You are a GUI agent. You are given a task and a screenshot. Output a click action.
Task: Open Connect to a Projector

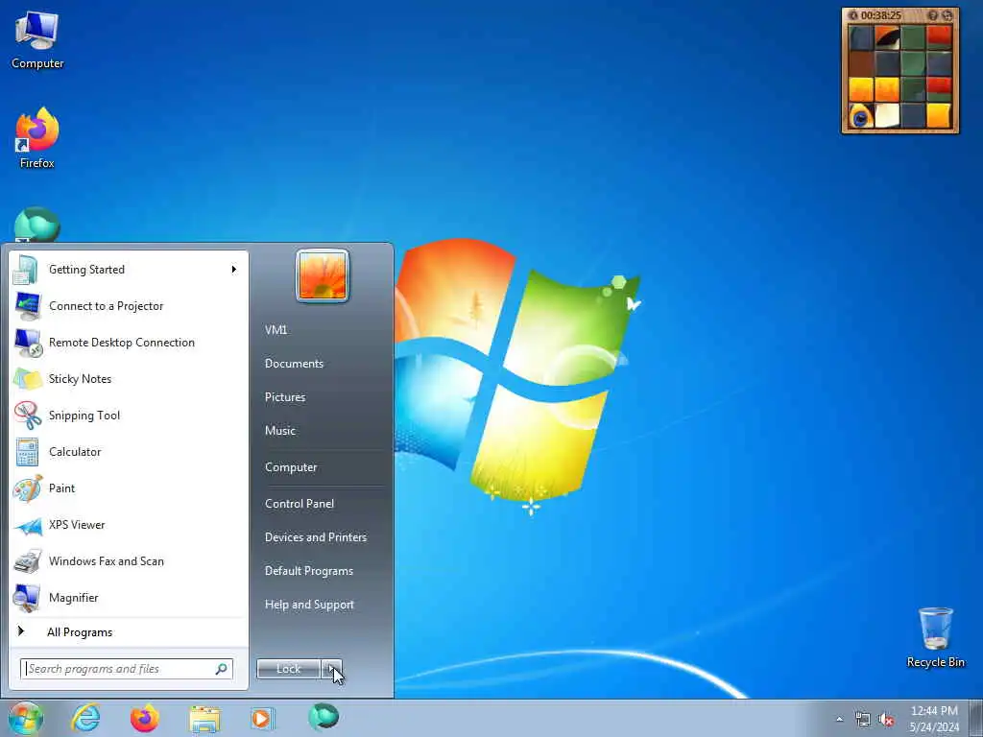tap(129, 306)
